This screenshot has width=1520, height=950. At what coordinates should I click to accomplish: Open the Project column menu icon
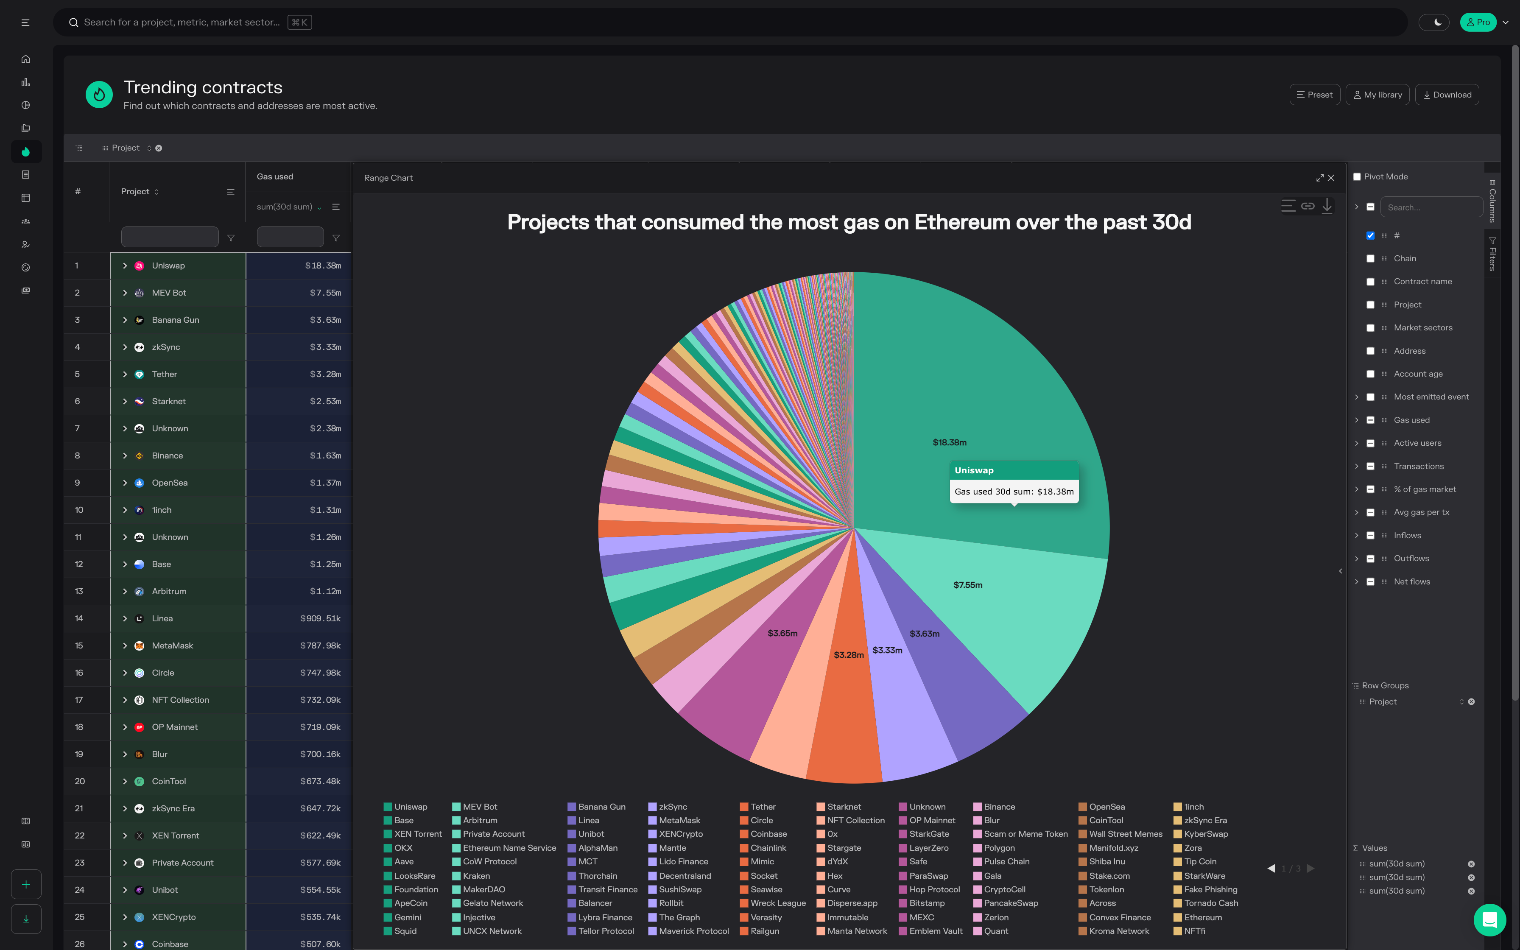[x=231, y=192]
